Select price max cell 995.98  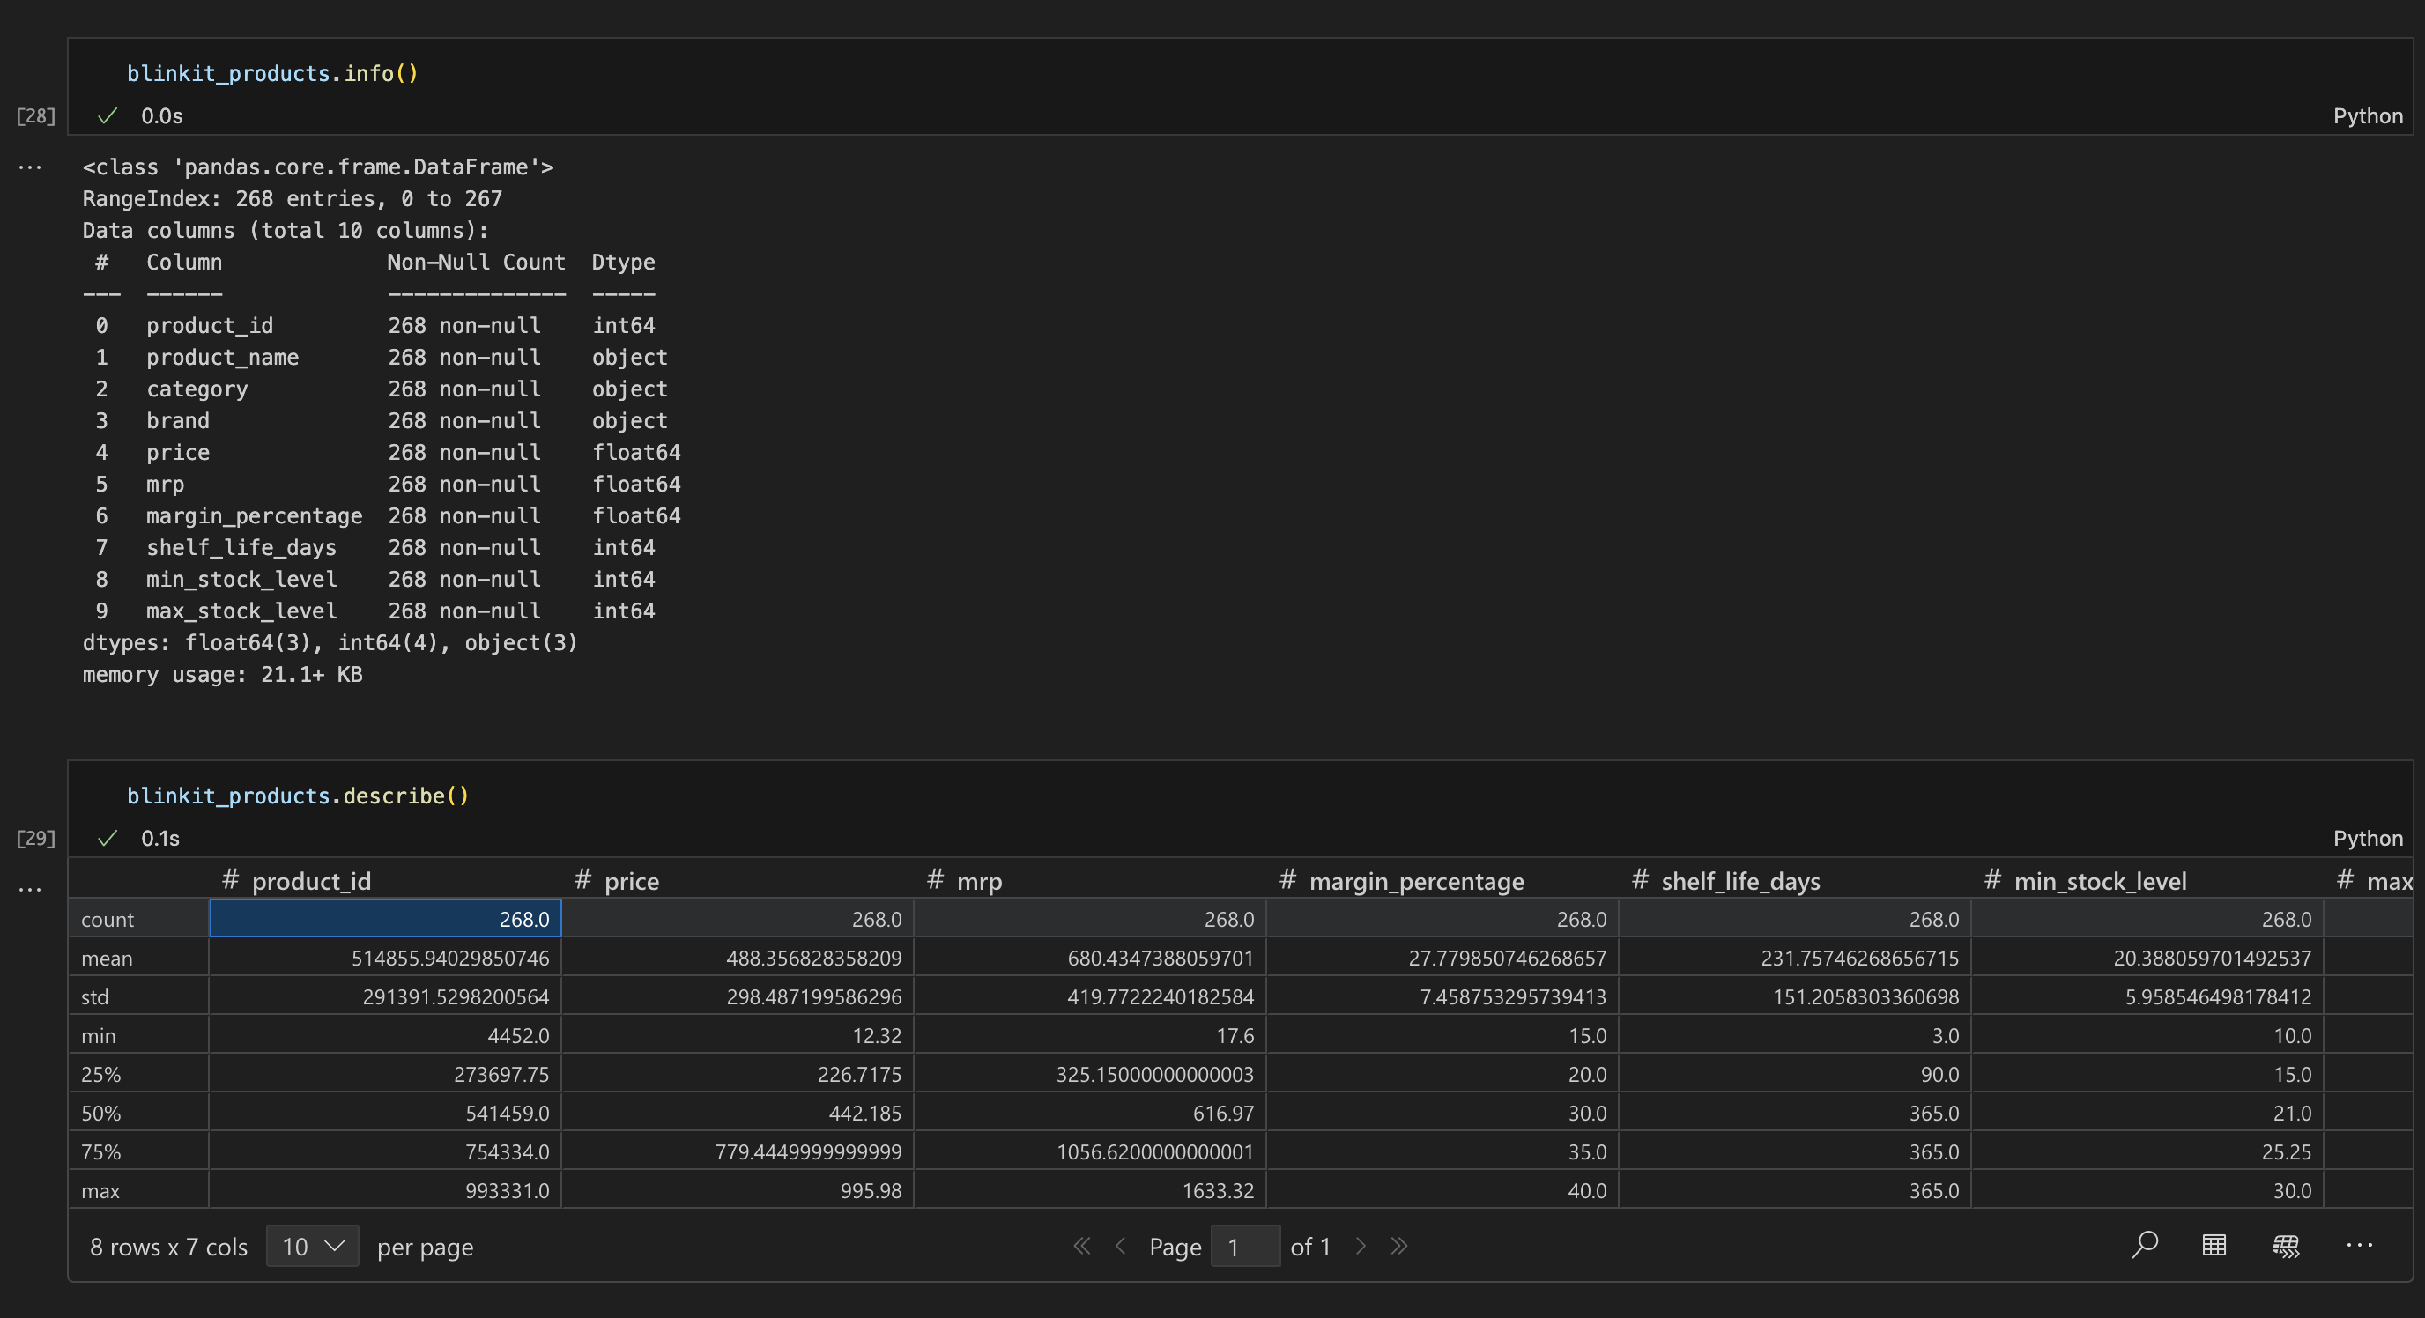737,1190
